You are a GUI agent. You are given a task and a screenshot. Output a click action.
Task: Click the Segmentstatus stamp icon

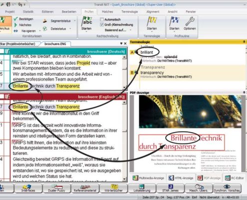(45, 21)
